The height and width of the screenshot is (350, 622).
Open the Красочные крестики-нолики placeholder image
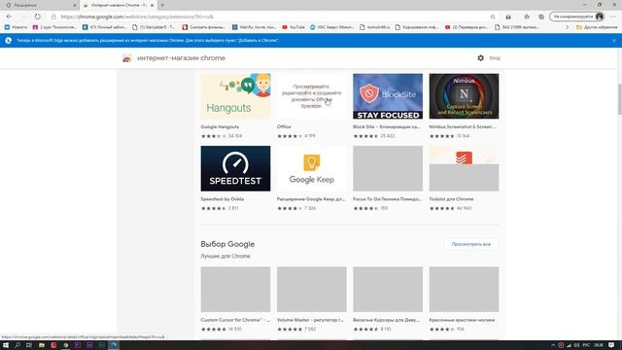(465, 290)
